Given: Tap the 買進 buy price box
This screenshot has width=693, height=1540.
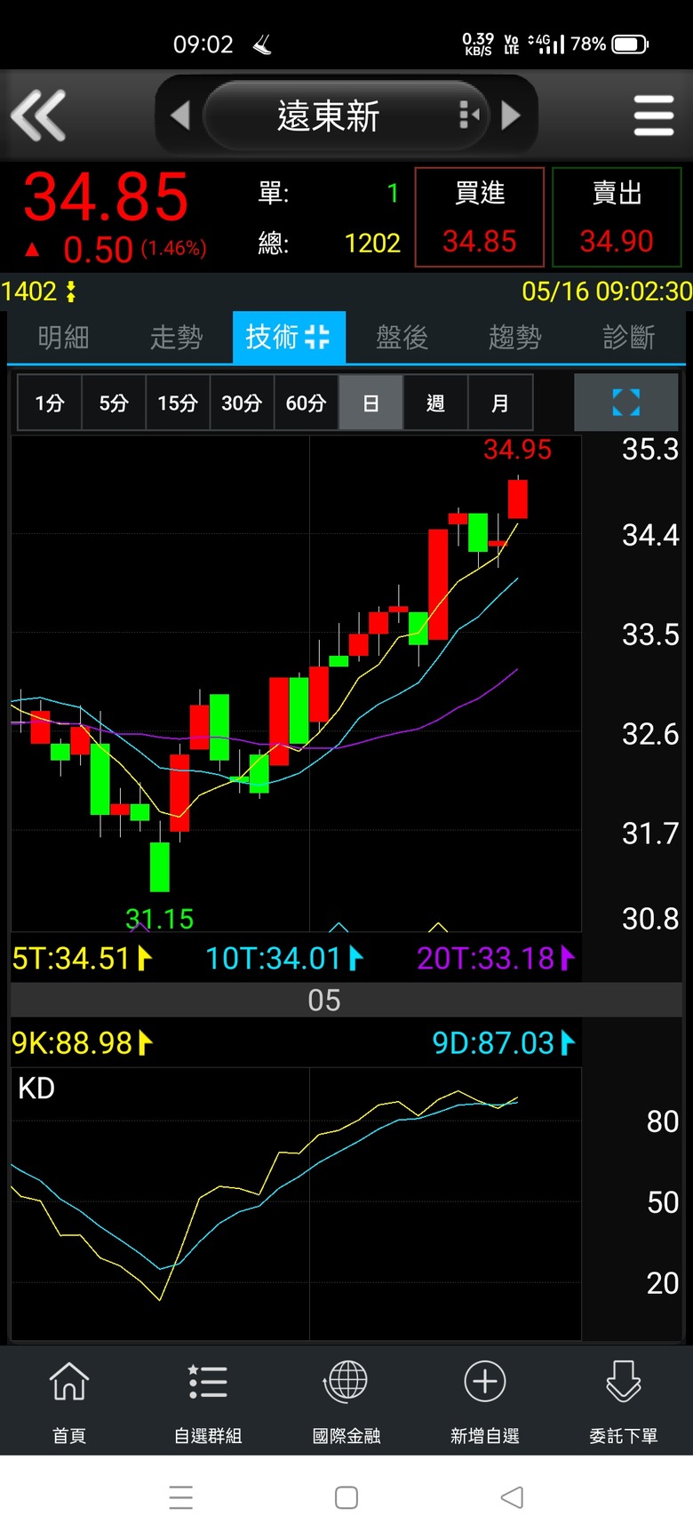Looking at the screenshot, I should point(480,217).
